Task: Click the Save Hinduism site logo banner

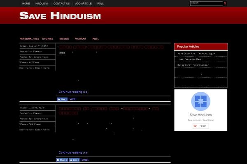Action: 60,16
